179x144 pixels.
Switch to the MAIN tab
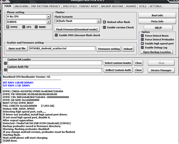8,6
